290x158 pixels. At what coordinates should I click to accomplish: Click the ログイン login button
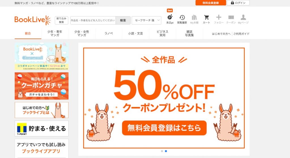click(x=238, y=3)
